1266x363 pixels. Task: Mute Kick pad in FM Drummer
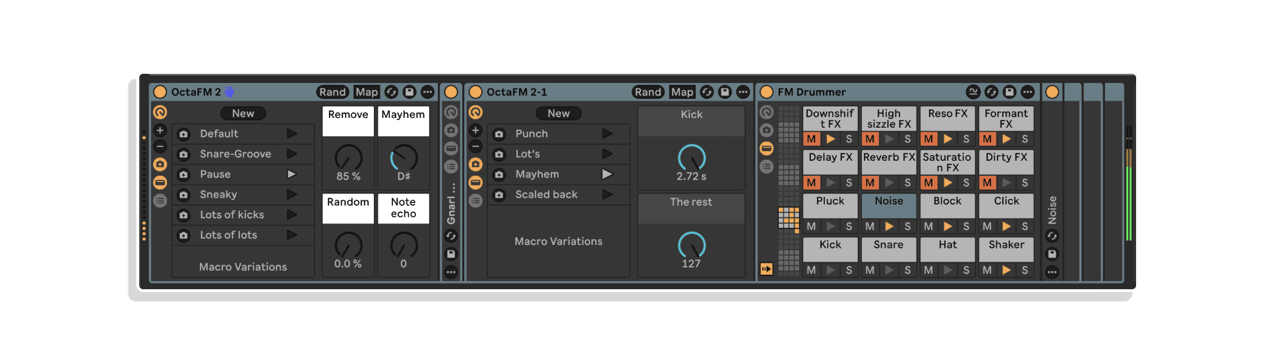point(812,270)
